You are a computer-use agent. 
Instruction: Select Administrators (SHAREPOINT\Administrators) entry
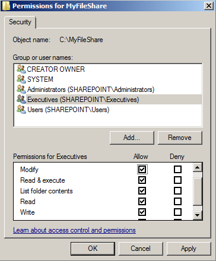(x=91, y=90)
